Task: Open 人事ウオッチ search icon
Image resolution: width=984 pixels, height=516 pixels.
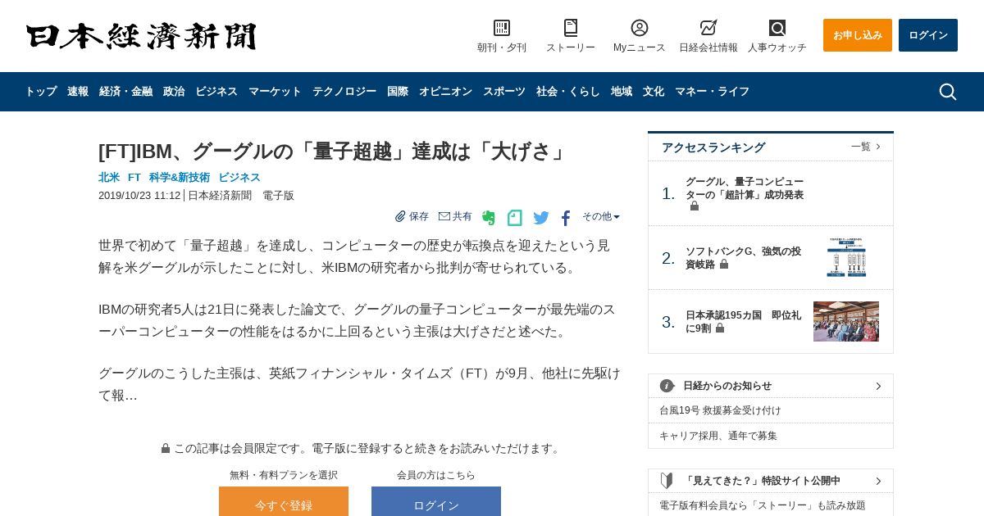Action: (777, 28)
